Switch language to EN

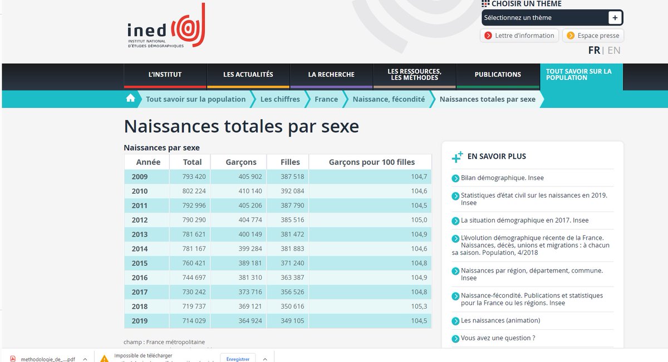tap(614, 51)
